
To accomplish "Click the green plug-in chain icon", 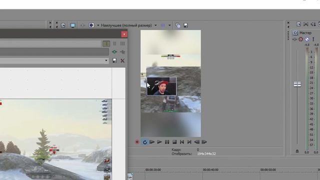I will pos(114,52).
